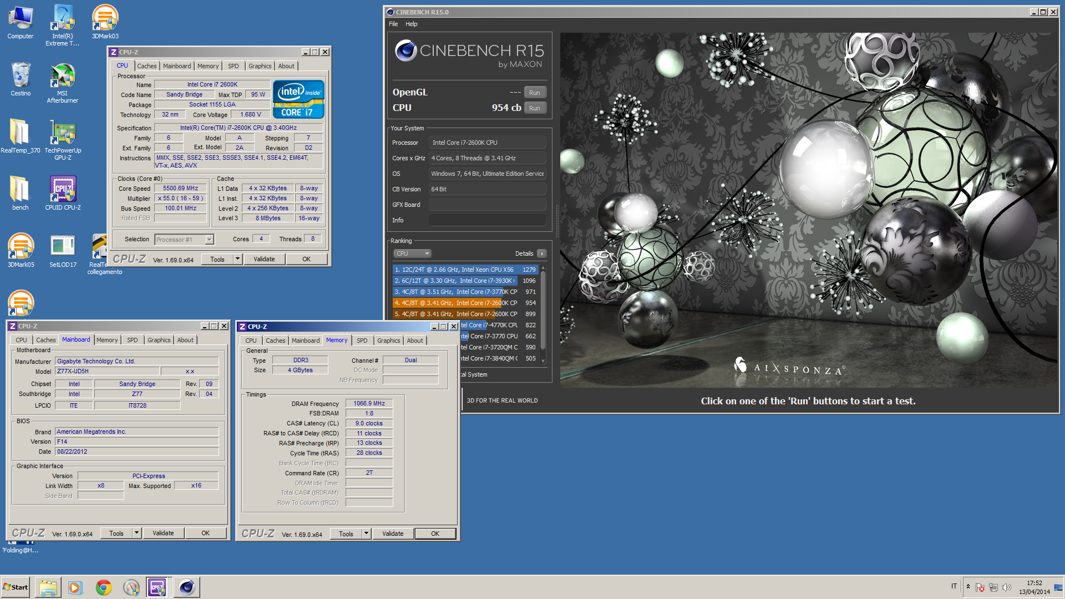The width and height of the screenshot is (1065, 599).
Task: Open the Processor #1 selection dropdown
Action: point(184,240)
